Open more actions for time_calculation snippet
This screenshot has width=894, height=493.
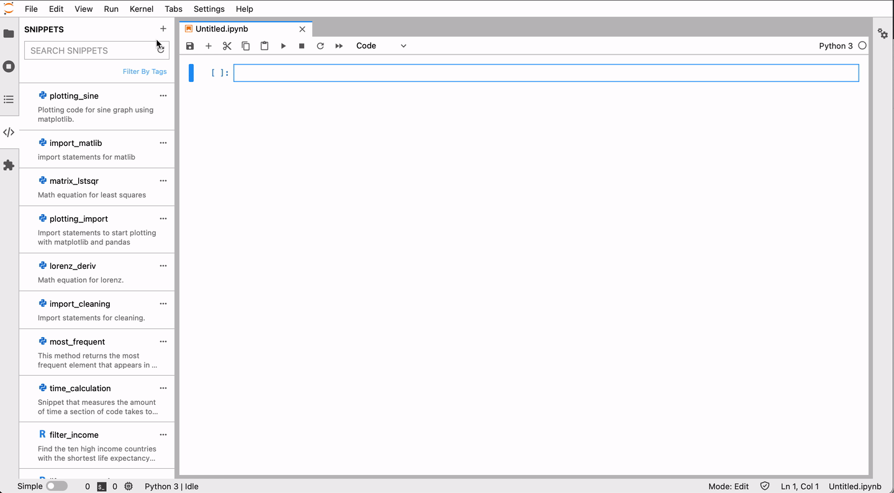(x=163, y=388)
